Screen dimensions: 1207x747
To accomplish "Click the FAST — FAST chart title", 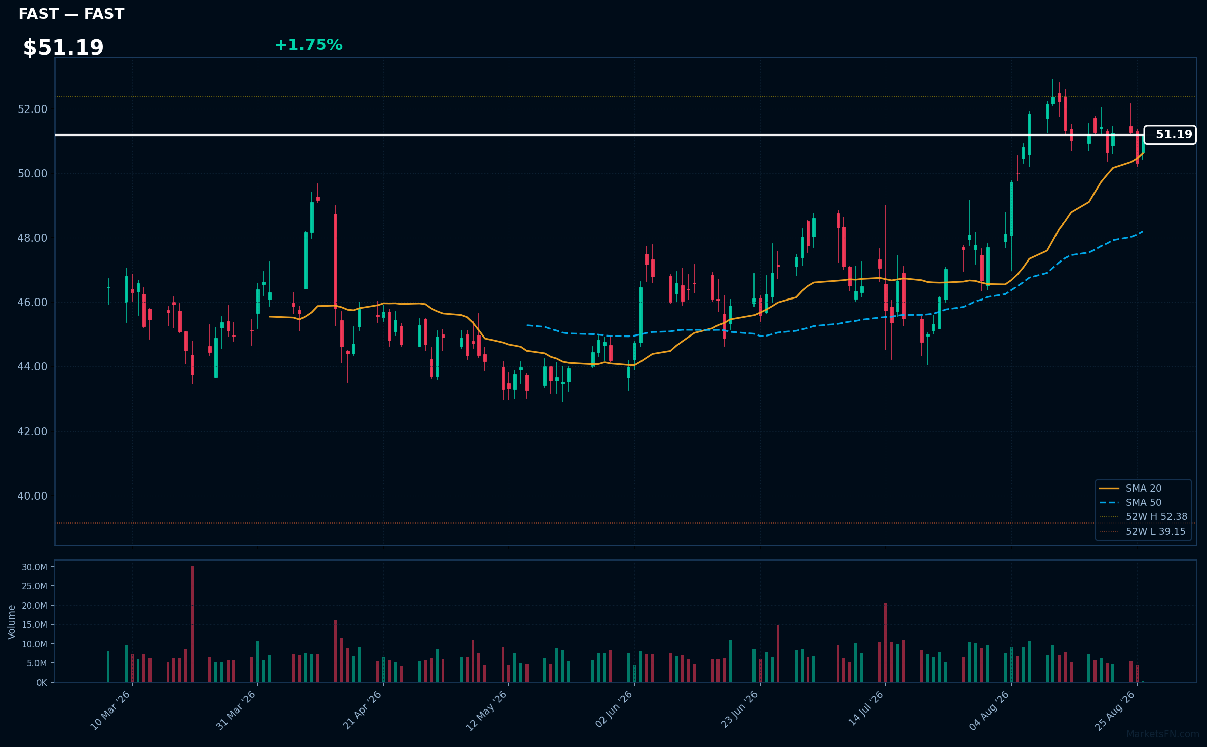I will (71, 14).
